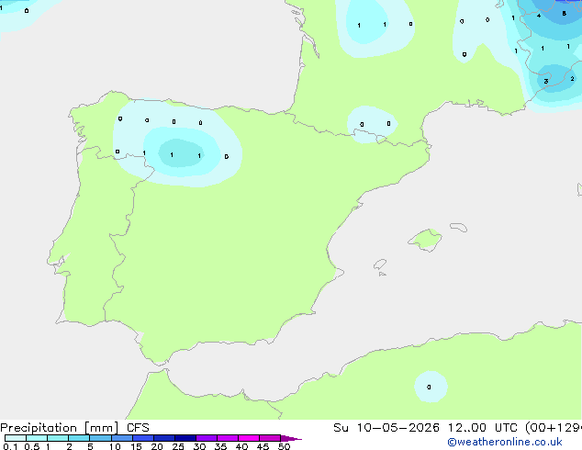Screen dimensions: 582x450
Task: Click the "0.5" legend scale label
Action: pos(32,446)
